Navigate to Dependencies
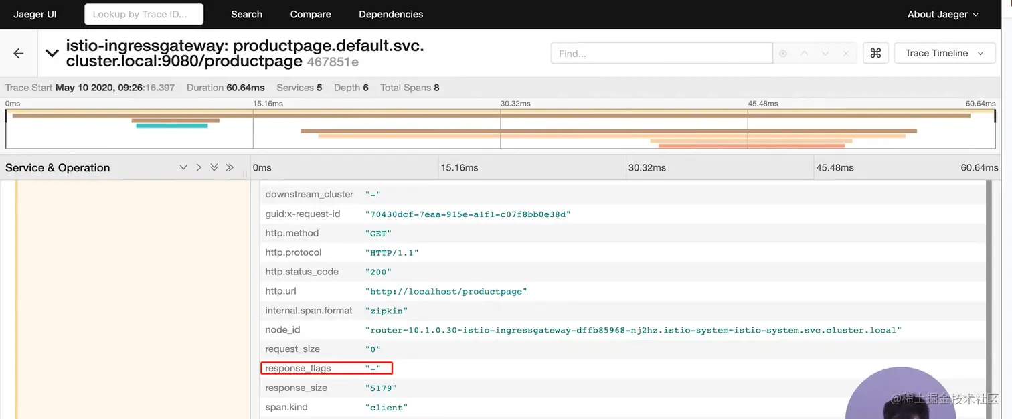This screenshot has height=419, width=1012. click(x=391, y=14)
